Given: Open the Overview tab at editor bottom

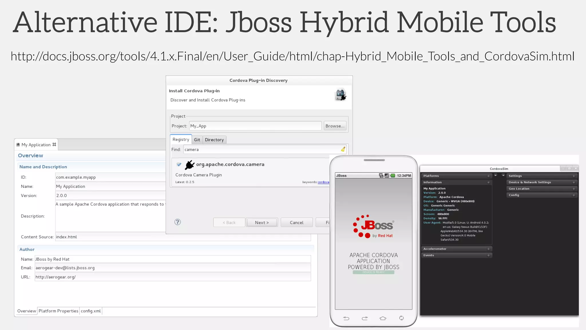Looking at the screenshot, I should 27,311.
